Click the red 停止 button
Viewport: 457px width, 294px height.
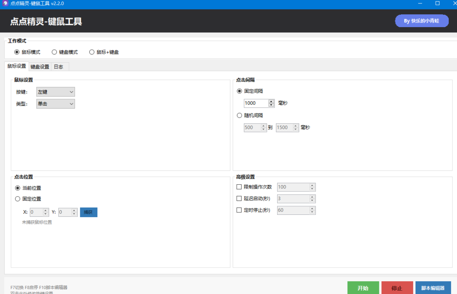pos(397,288)
